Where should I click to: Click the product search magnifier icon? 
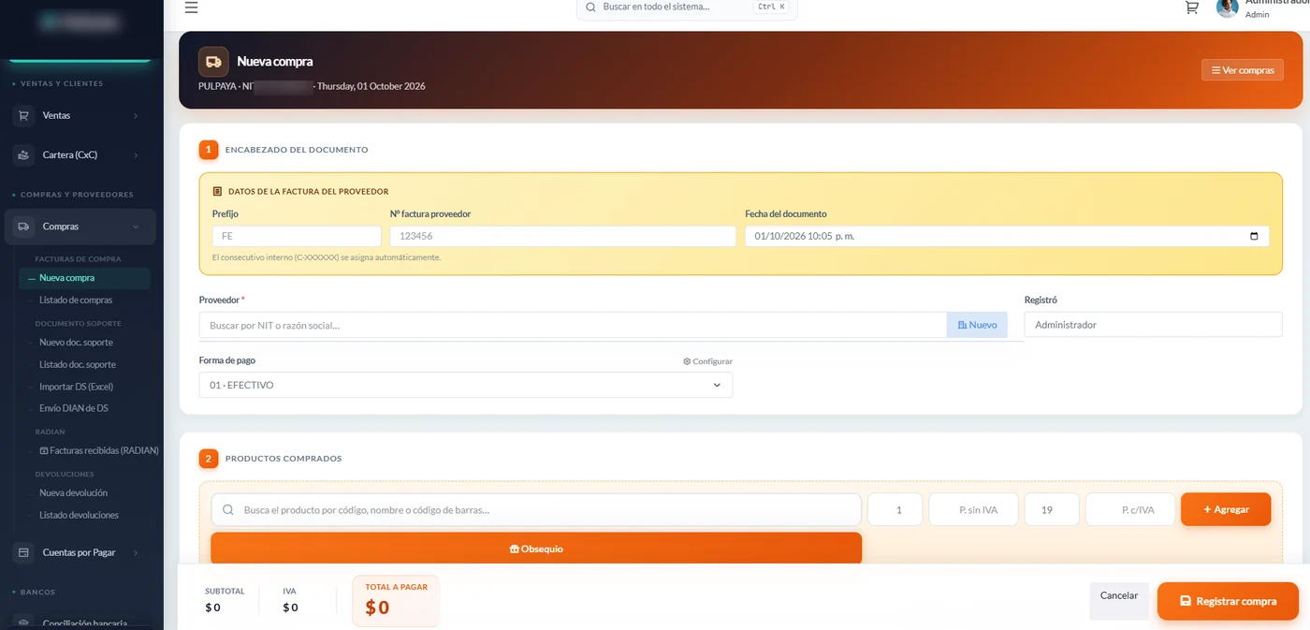(x=228, y=510)
